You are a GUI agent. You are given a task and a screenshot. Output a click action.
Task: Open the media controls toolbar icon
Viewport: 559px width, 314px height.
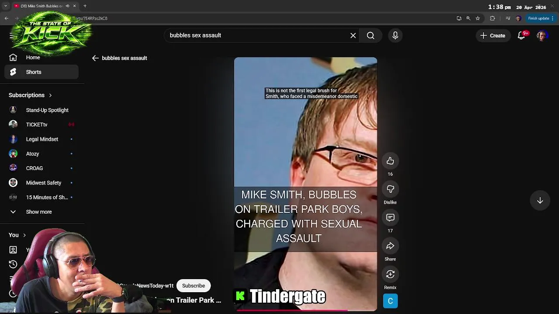click(x=507, y=18)
